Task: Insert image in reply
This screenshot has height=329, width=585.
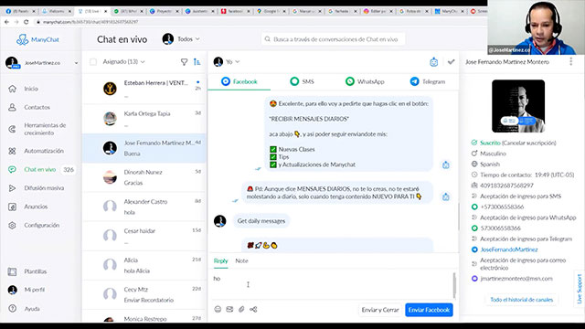Action: tap(229, 309)
